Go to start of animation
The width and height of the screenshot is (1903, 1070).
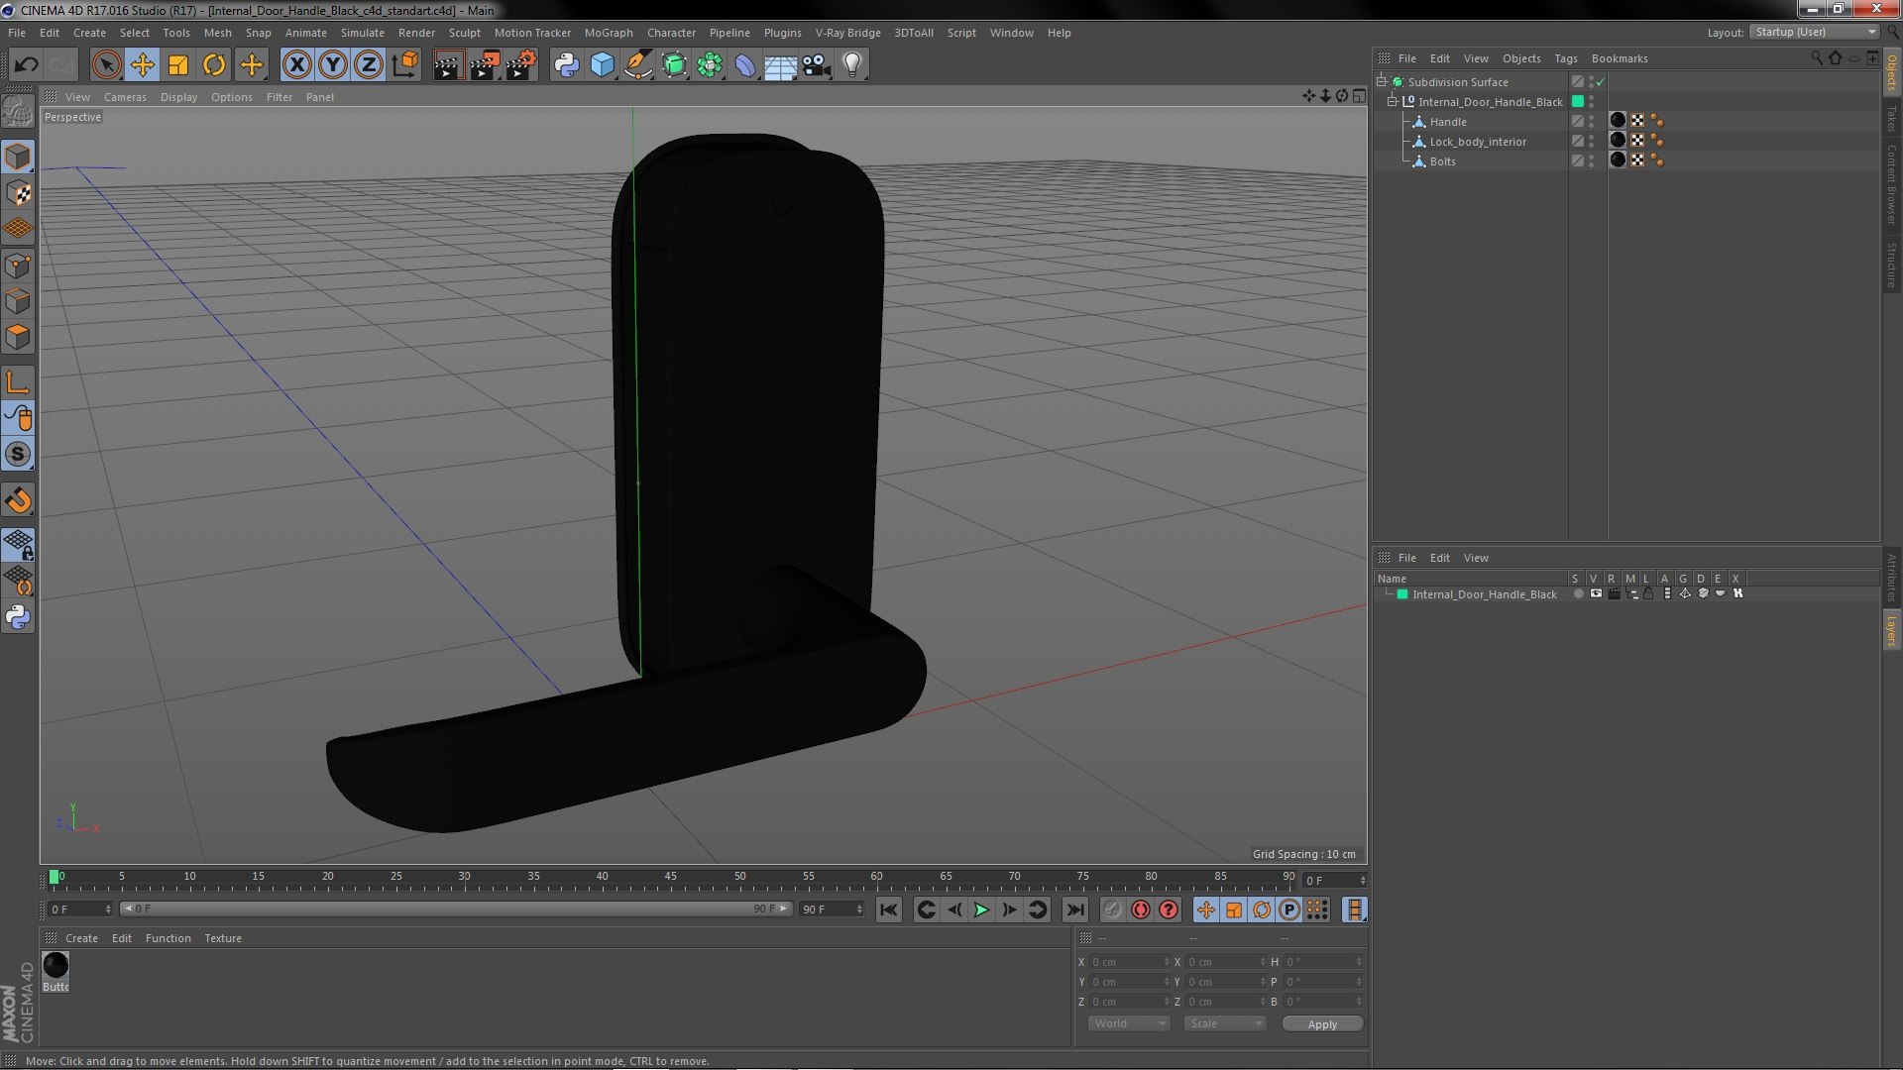(x=889, y=909)
